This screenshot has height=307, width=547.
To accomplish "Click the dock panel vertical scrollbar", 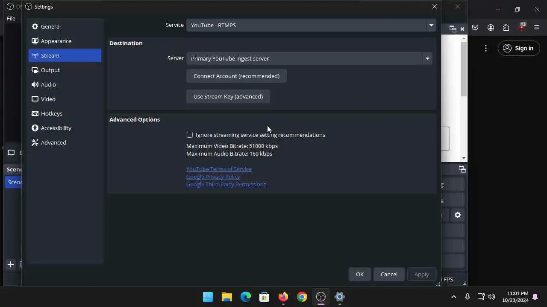I will 464,69.
